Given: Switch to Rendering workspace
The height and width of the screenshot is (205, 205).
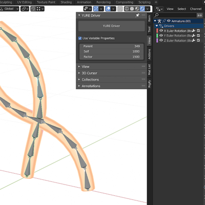Looking at the screenshot, I should pyautogui.click(x=104, y=2).
